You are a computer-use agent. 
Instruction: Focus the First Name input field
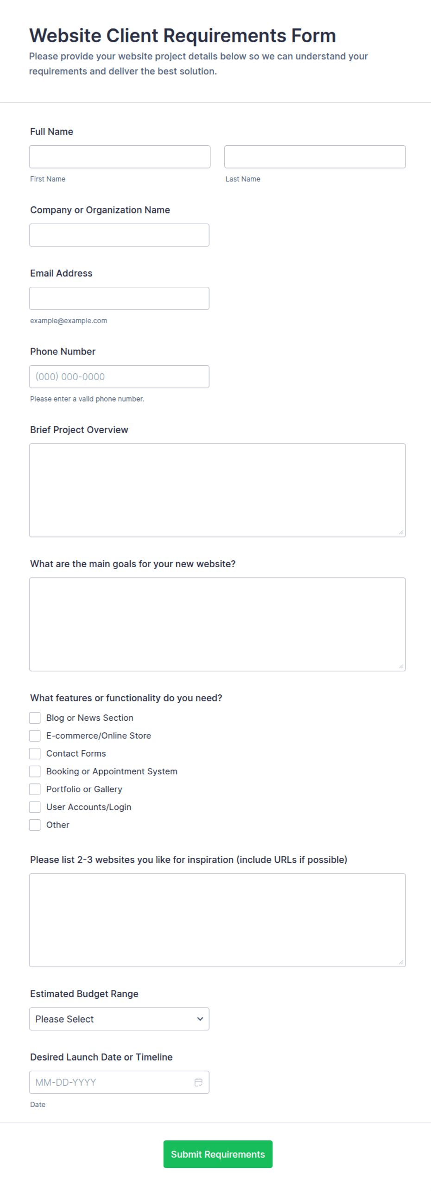coord(120,156)
